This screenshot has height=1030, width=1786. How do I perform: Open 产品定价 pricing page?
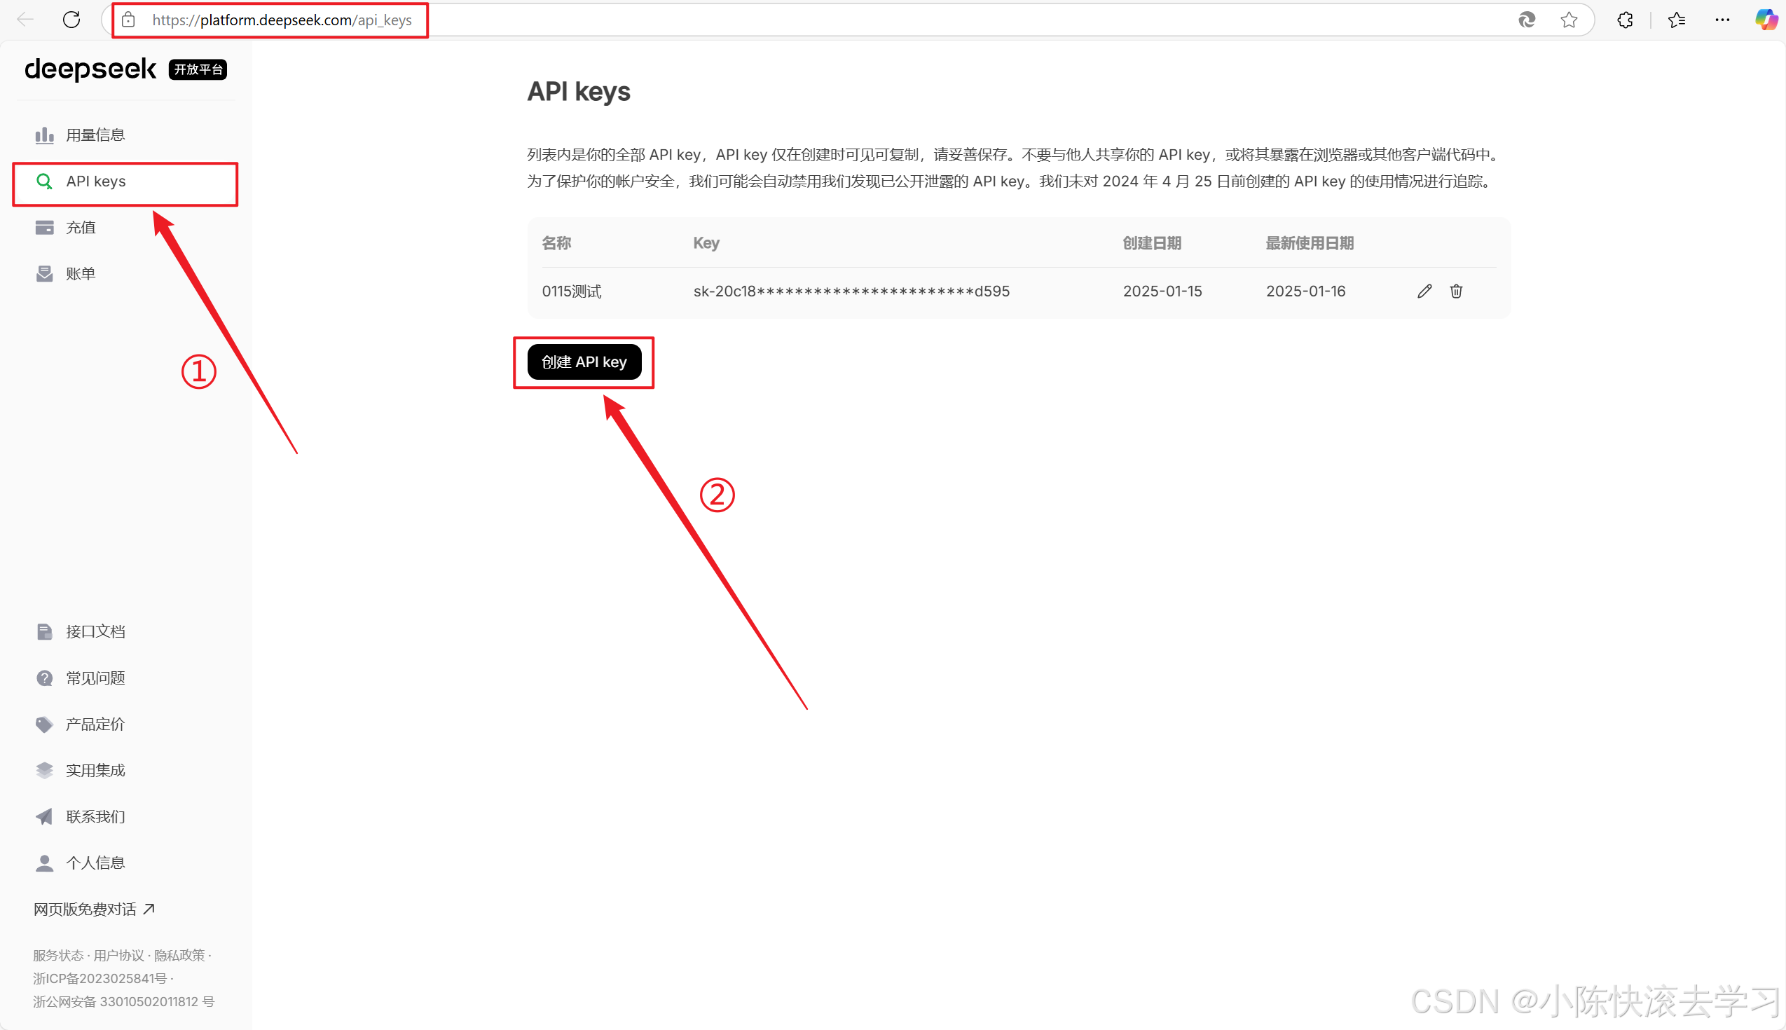[x=95, y=725]
